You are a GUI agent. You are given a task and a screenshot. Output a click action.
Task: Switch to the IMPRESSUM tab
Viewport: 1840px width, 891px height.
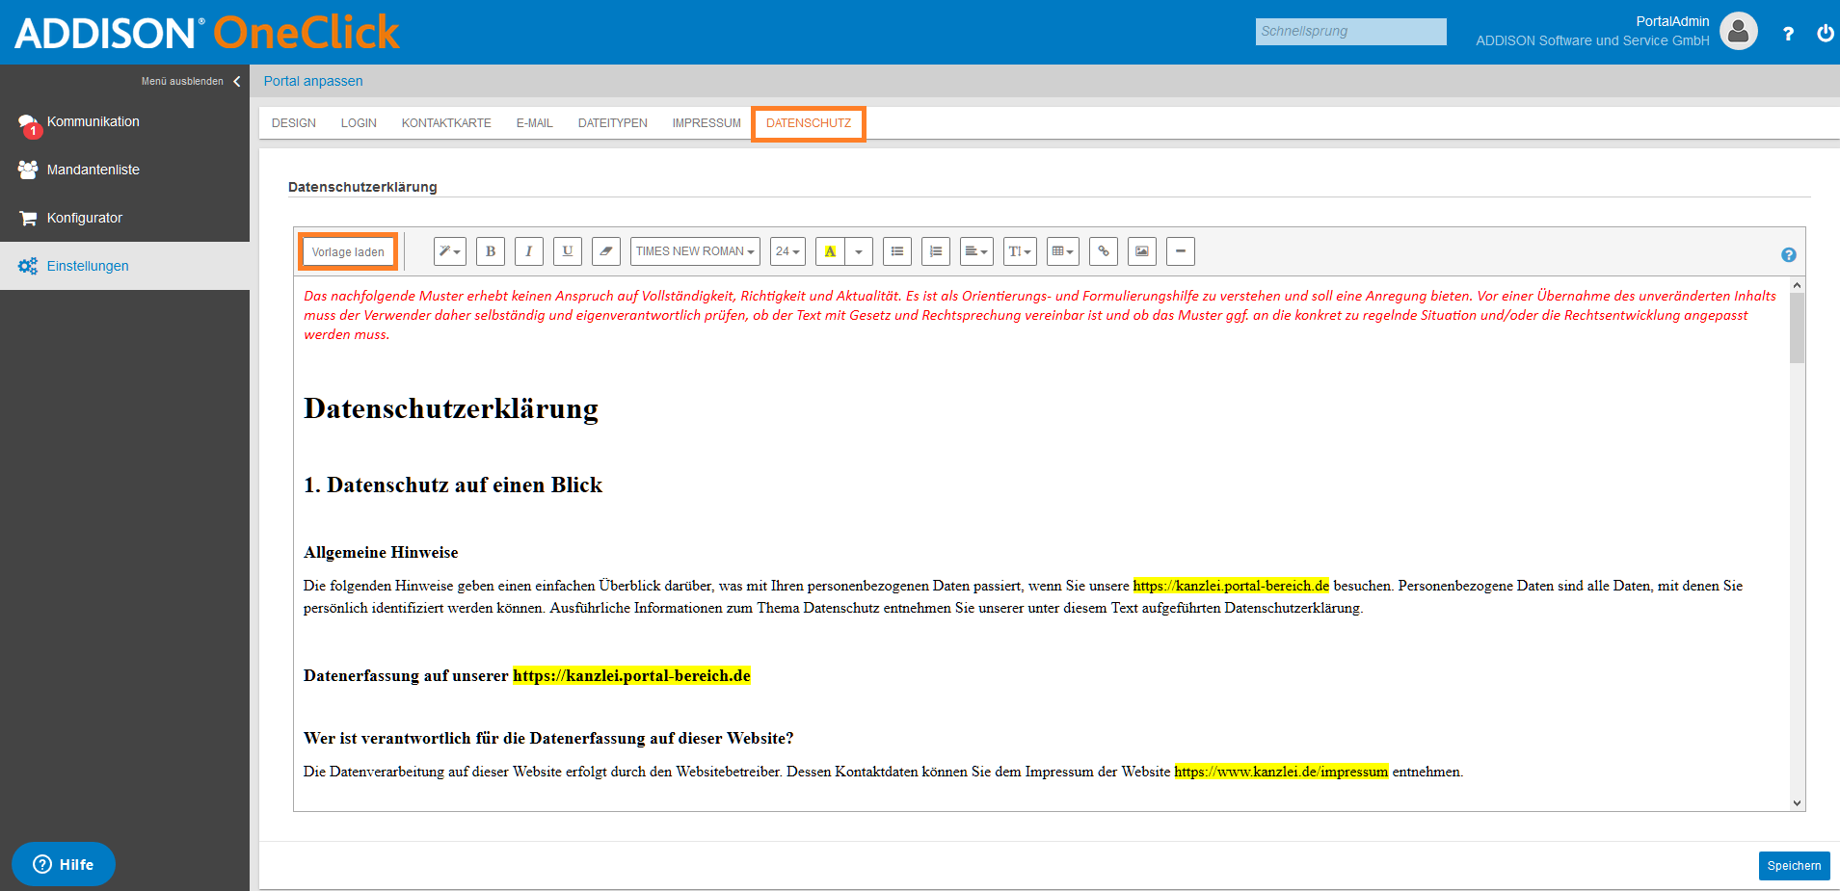(707, 123)
